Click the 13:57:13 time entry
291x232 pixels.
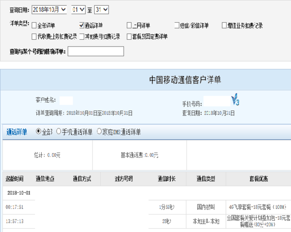15,221
